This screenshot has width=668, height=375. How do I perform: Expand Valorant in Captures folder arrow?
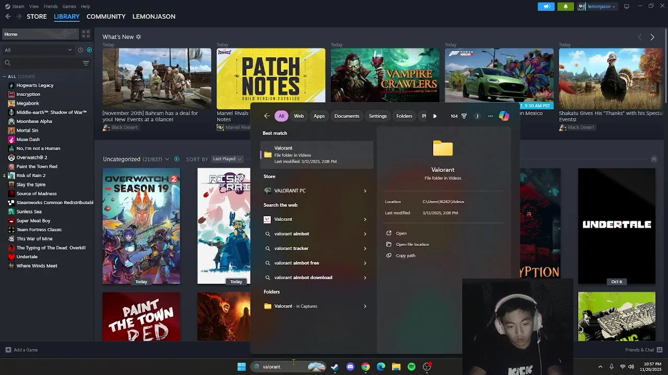point(365,306)
